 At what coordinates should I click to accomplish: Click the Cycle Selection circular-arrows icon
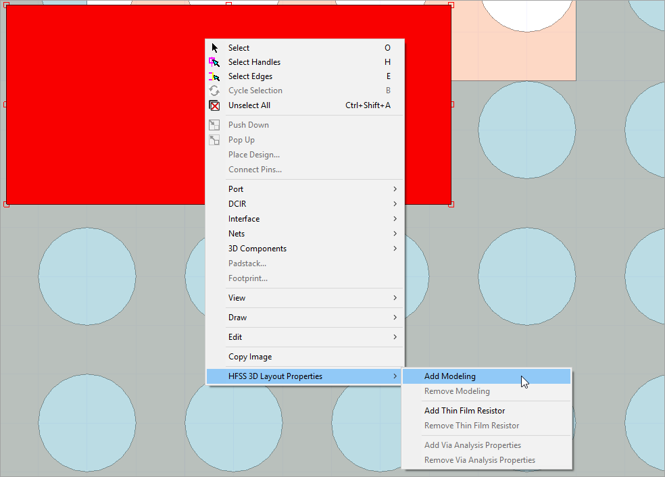pos(214,91)
